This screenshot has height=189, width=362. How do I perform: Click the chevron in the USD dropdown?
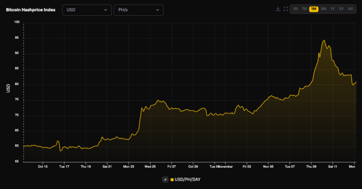106,9
